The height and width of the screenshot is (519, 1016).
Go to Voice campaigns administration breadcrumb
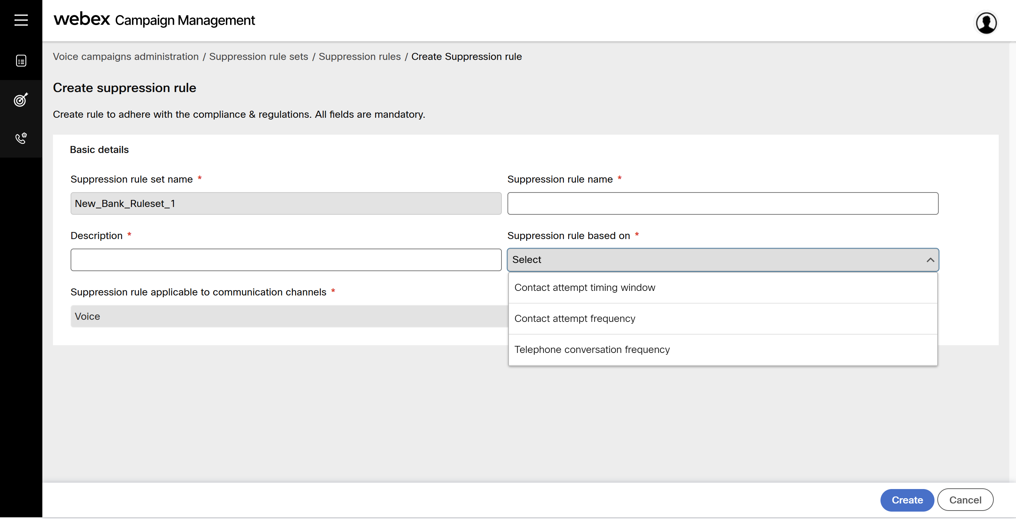(125, 57)
